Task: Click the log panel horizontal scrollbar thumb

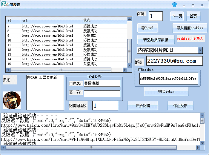Action: (91, 148)
